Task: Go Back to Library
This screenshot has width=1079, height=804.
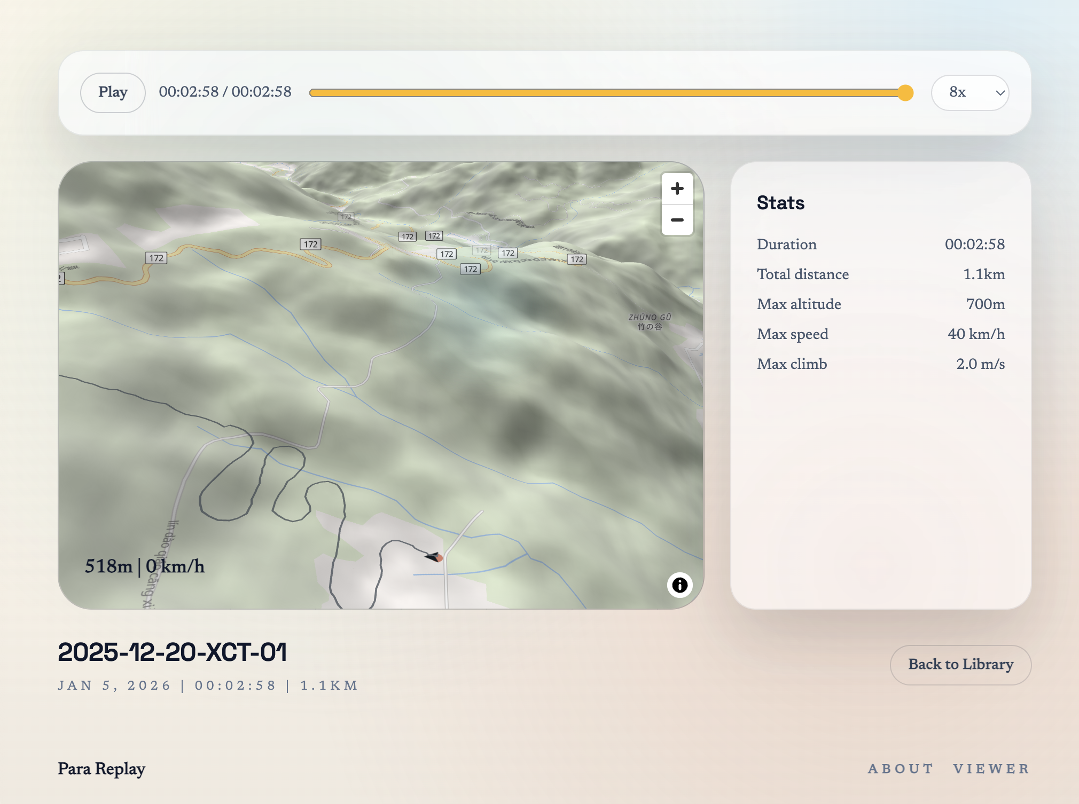Action: [x=960, y=664]
